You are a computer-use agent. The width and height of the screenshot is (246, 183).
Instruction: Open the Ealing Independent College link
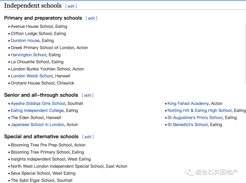click(x=37, y=111)
